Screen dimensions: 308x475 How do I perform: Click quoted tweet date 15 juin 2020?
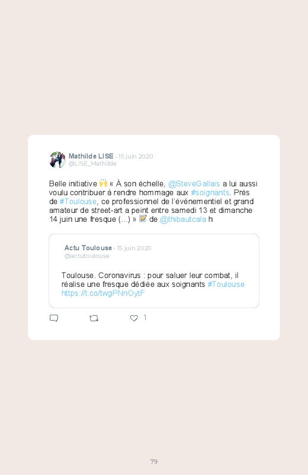tap(134, 248)
